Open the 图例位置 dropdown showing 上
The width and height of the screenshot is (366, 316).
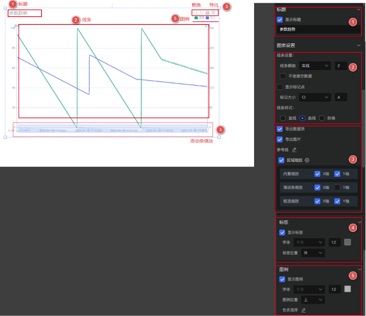click(x=313, y=300)
